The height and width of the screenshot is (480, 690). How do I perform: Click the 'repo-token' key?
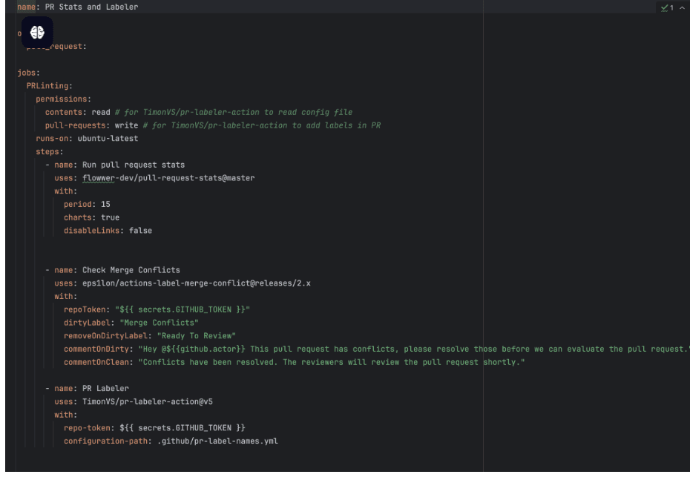(x=87, y=428)
